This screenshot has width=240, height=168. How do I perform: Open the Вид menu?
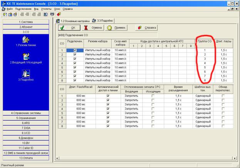(x=36, y=9)
